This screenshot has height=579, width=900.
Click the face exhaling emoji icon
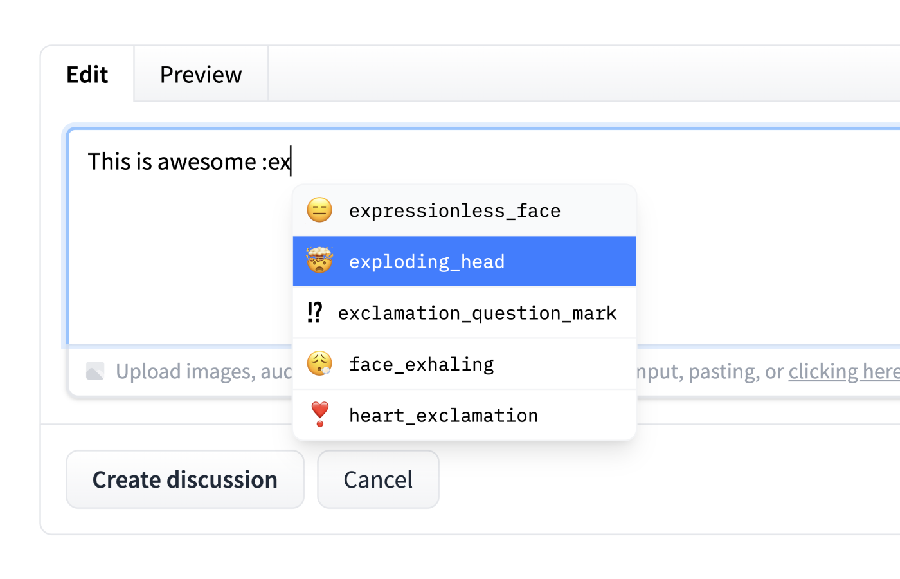click(x=319, y=364)
